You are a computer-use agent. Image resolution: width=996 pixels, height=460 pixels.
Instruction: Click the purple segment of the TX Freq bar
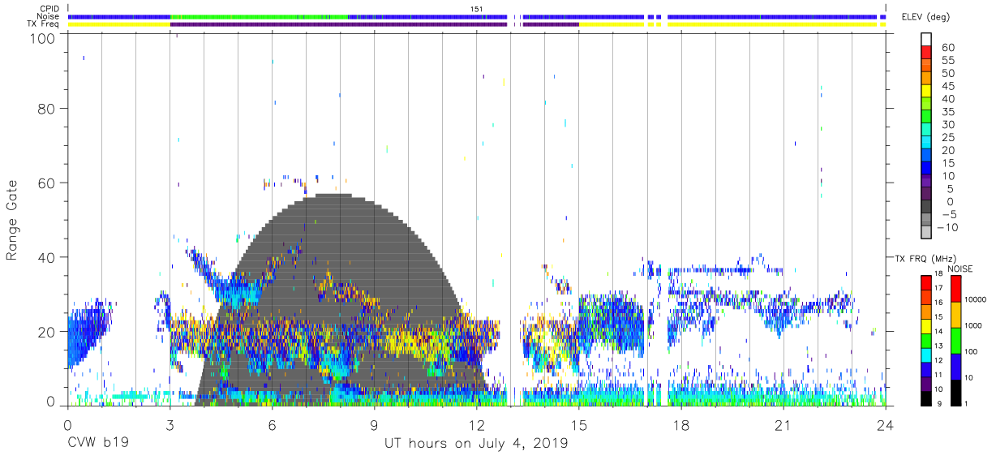click(x=338, y=24)
